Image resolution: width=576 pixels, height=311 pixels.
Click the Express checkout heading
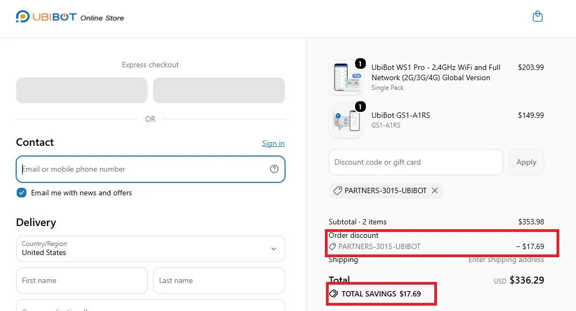tap(150, 65)
